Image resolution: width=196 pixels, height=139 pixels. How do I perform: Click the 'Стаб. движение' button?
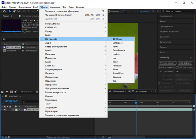tap(185, 67)
